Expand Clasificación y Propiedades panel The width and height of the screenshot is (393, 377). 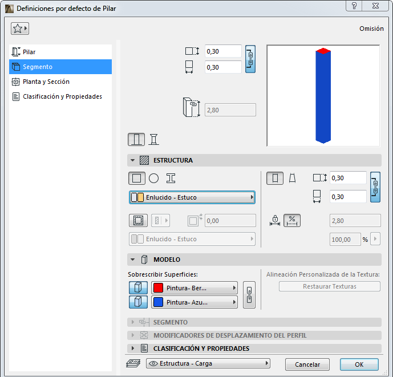(x=133, y=348)
